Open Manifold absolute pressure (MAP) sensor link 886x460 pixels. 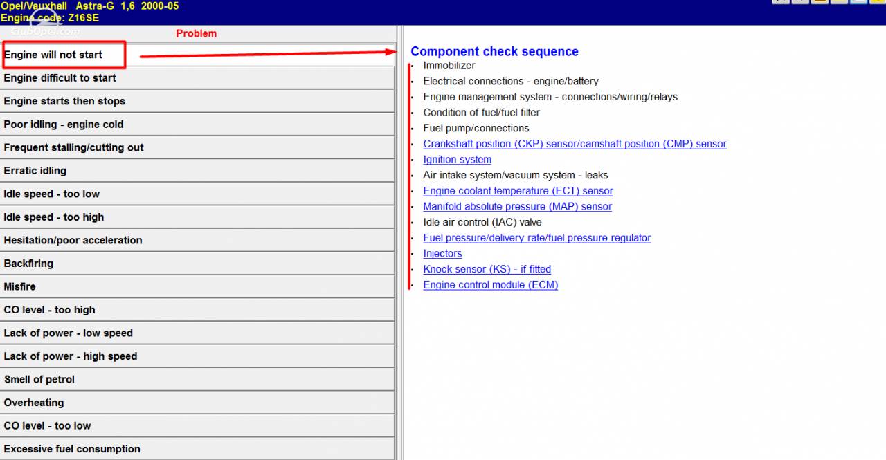517,207
